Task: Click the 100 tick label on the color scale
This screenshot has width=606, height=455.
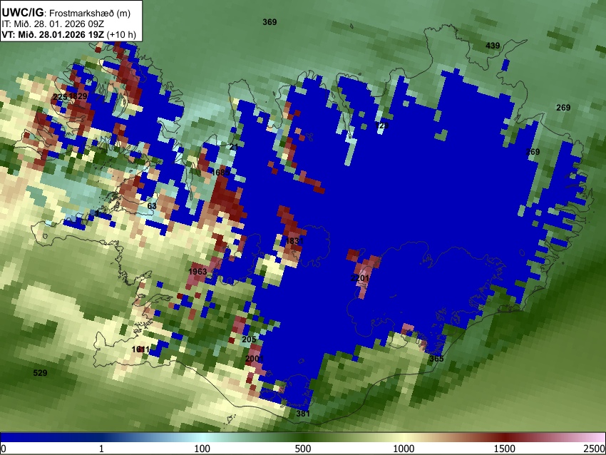Action: tap(202, 449)
